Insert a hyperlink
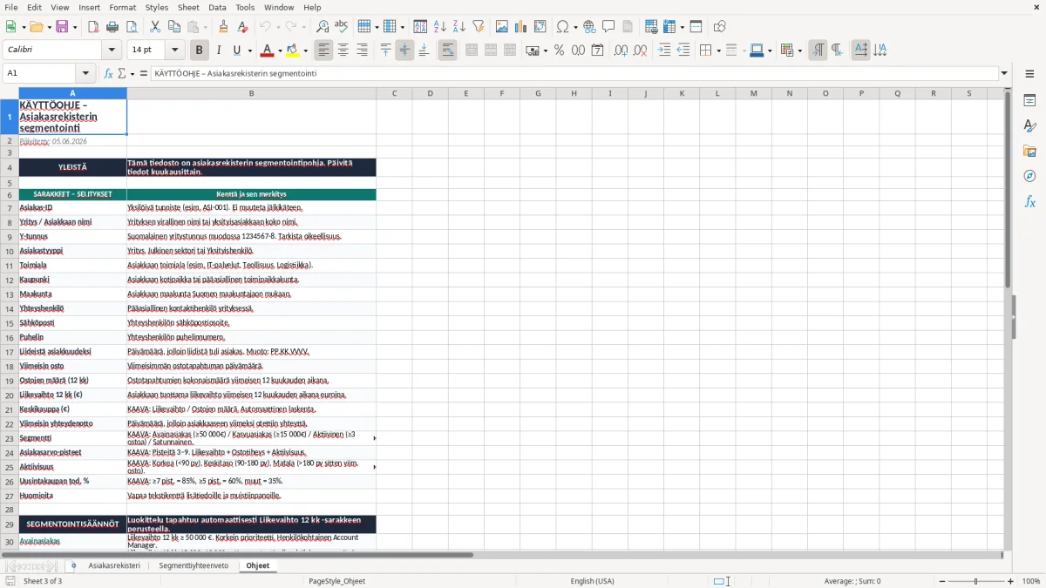1046x588 pixels. (x=590, y=27)
